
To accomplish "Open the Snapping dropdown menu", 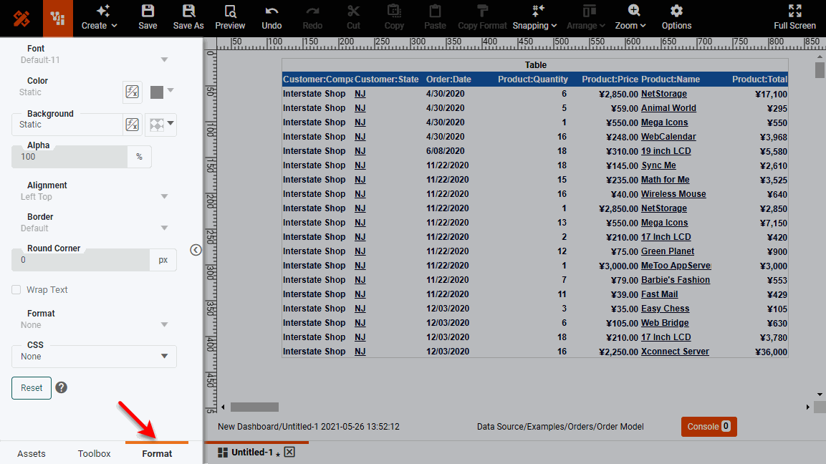I will pyautogui.click(x=534, y=17).
